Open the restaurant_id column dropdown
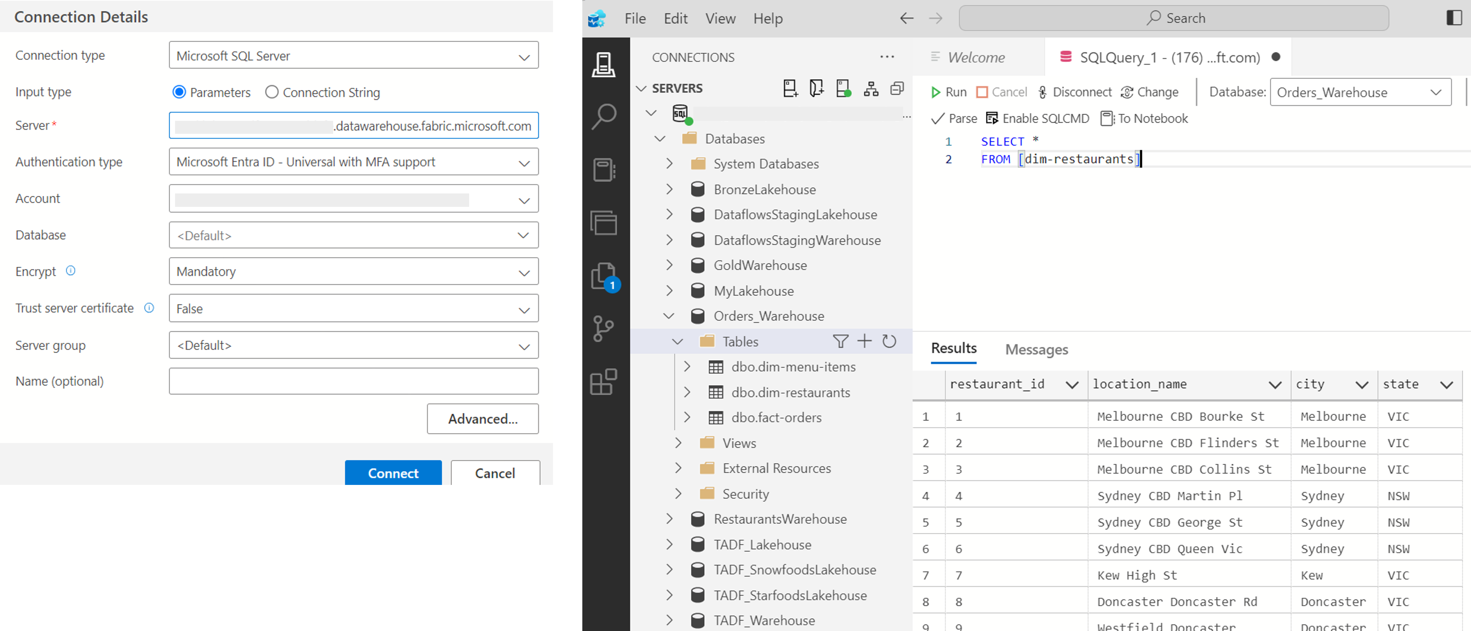1471x631 pixels. click(x=1072, y=385)
